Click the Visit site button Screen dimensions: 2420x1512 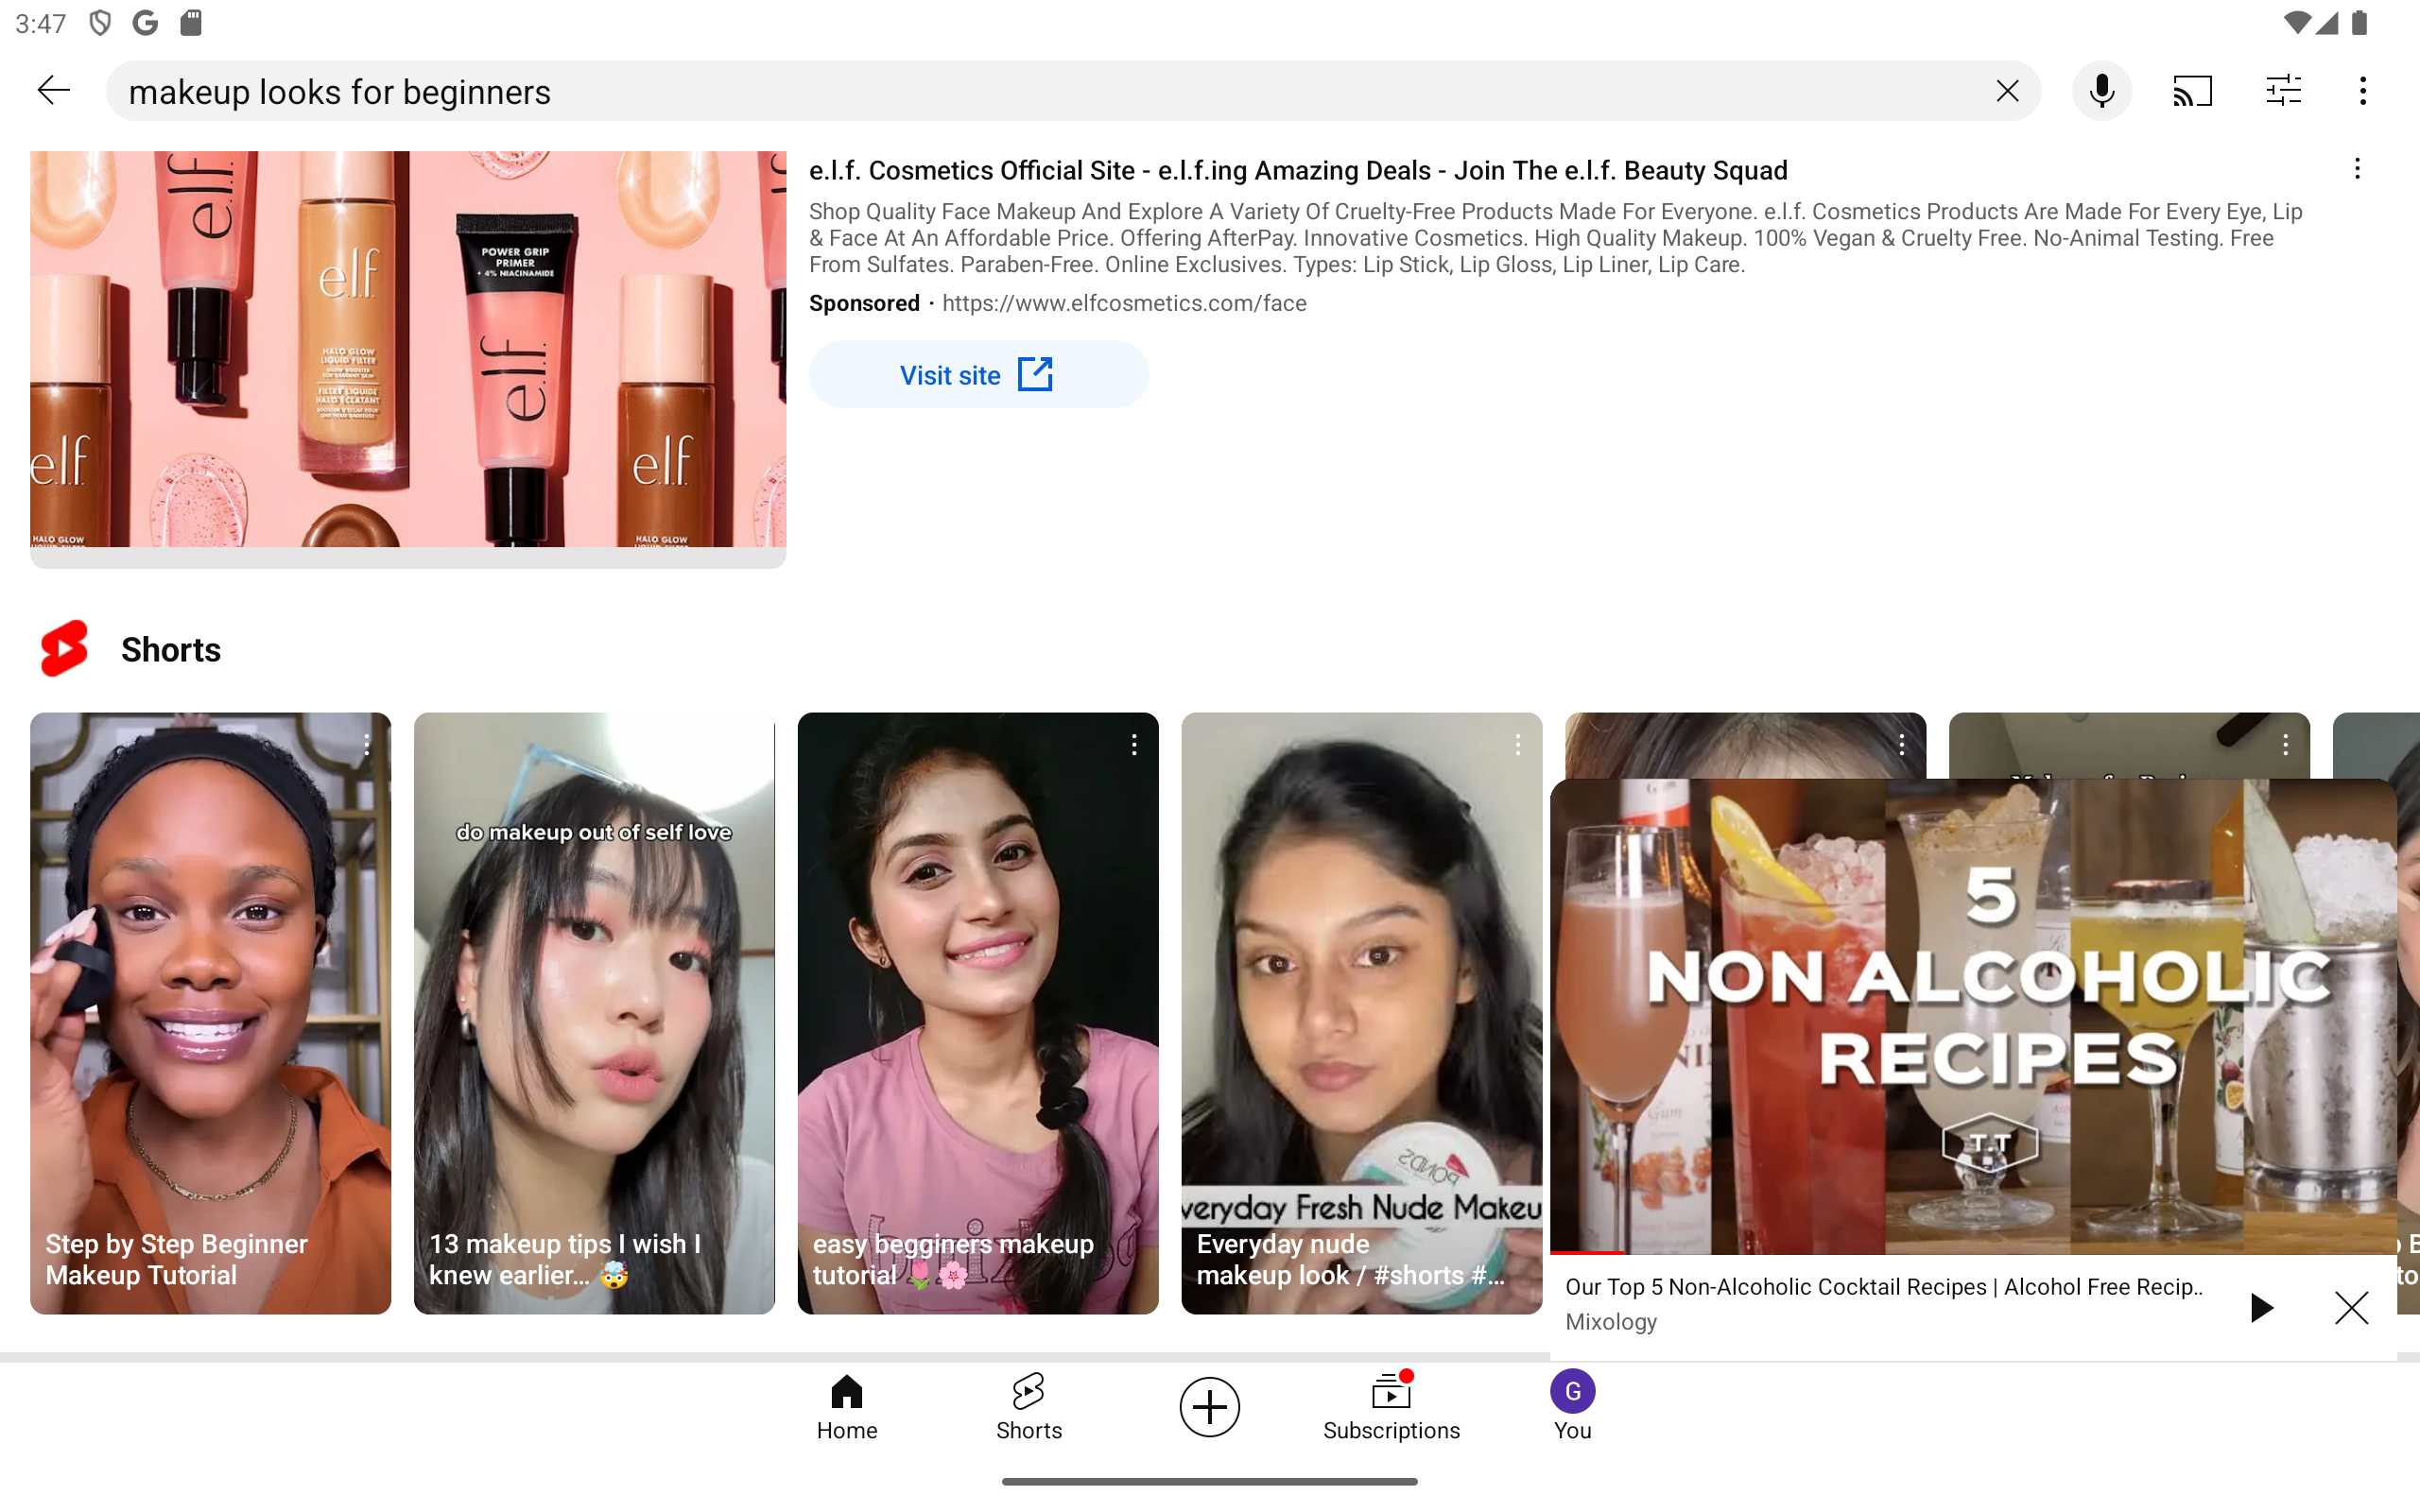tap(978, 375)
